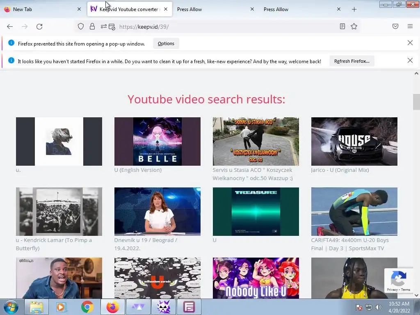Open the Windows Start menu
420x315 pixels.
pyautogui.click(x=11, y=307)
